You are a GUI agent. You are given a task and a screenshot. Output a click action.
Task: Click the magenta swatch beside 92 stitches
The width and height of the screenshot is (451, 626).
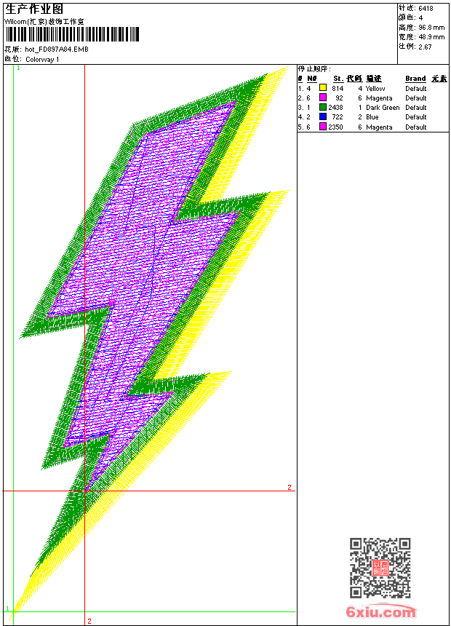(x=323, y=98)
